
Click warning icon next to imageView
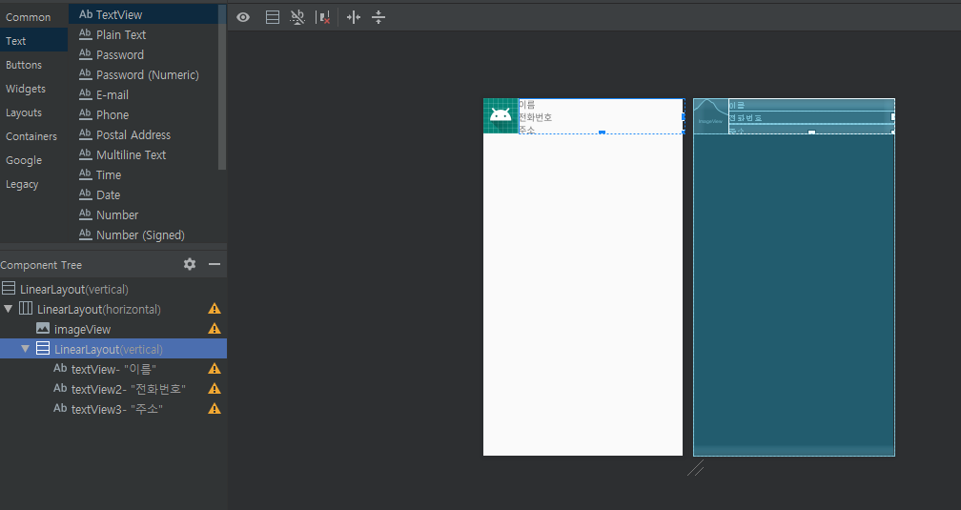click(215, 329)
